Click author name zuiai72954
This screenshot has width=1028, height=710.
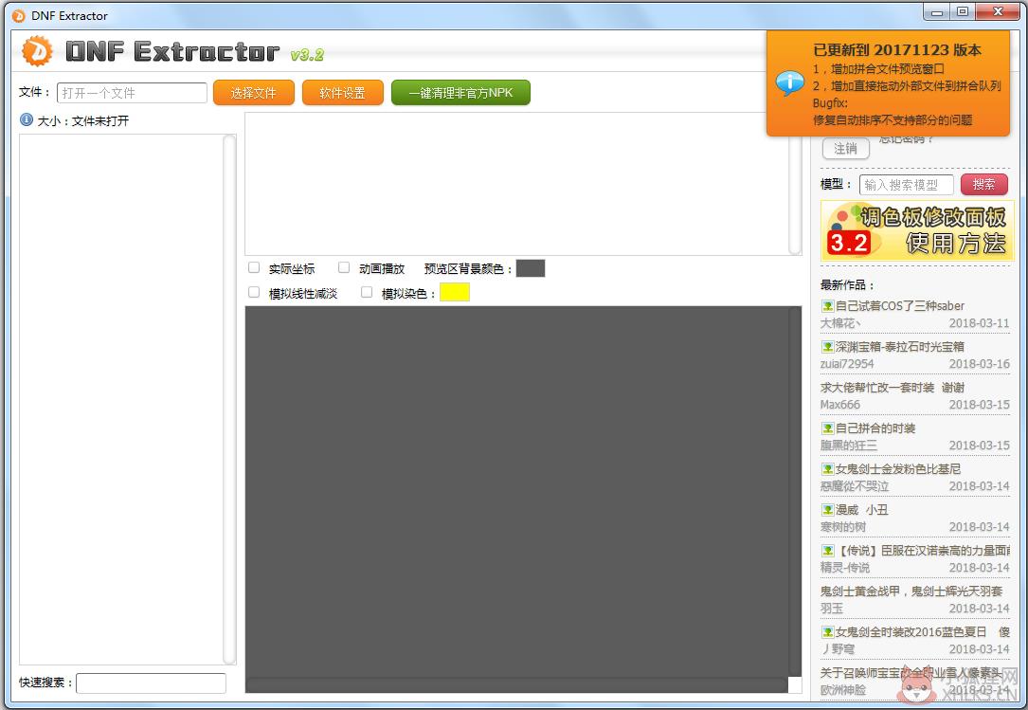847,363
